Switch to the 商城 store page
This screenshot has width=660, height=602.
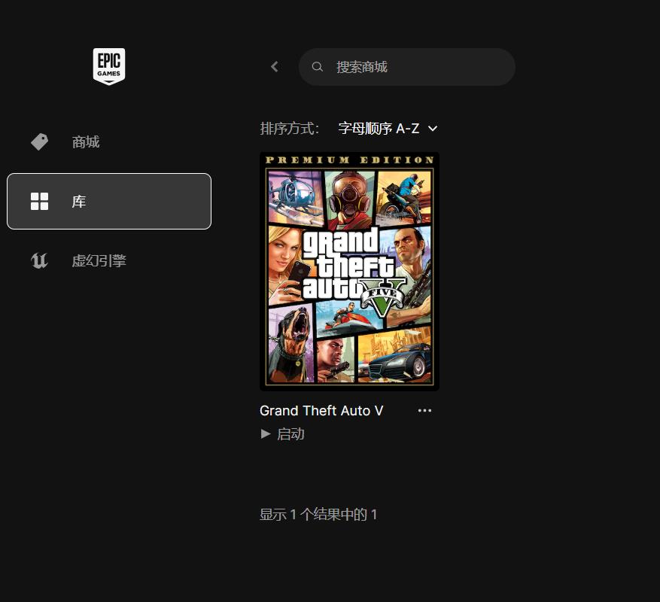tap(86, 141)
